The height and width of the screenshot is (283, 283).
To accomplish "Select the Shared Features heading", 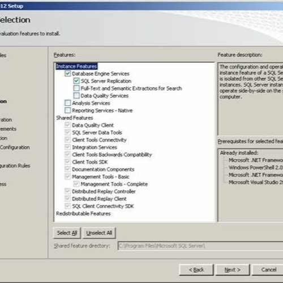I will (75, 118).
